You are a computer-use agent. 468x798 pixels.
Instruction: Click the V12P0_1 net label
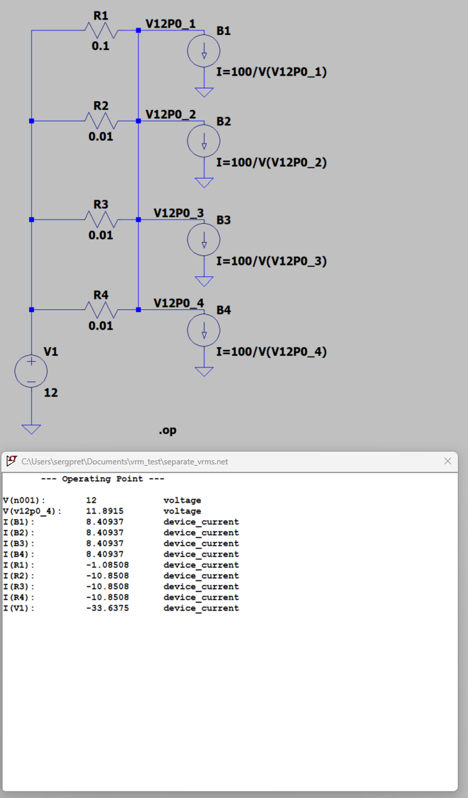click(171, 24)
